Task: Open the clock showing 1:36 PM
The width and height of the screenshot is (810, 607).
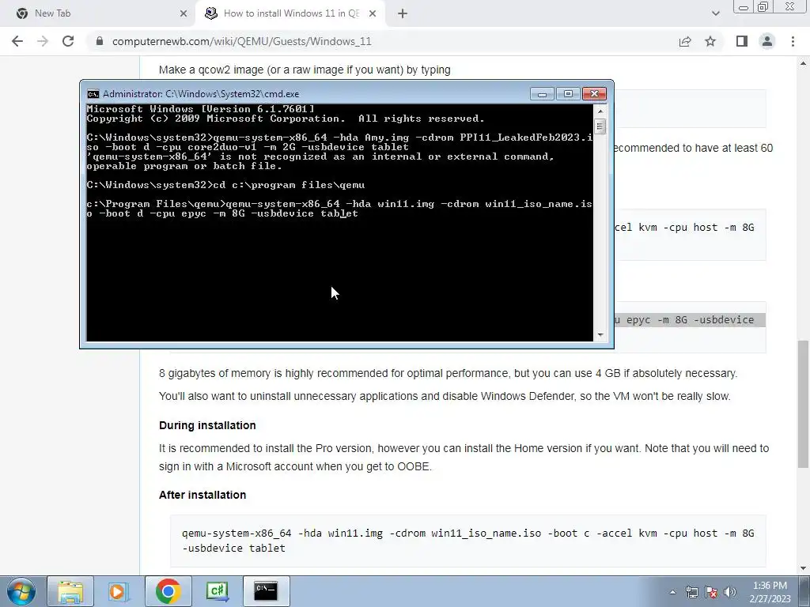Action: (770, 592)
